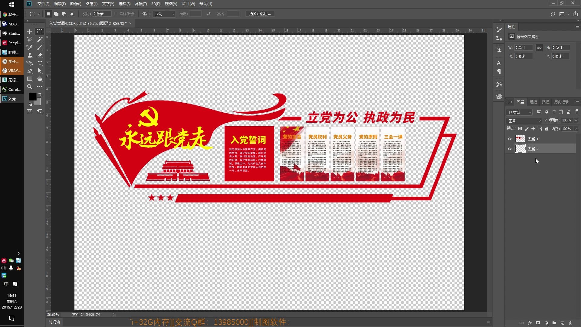This screenshot has height=327, width=581.
Task: Select the Rectangle shape tool
Action: pos(29,79)
